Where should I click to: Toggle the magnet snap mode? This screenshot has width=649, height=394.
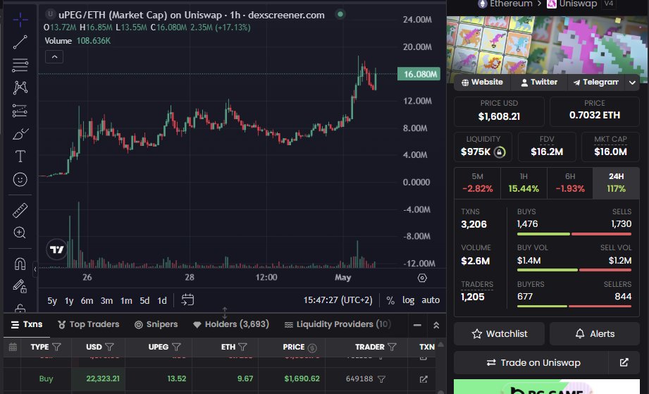pyautogui.click(x=20, y=264)
